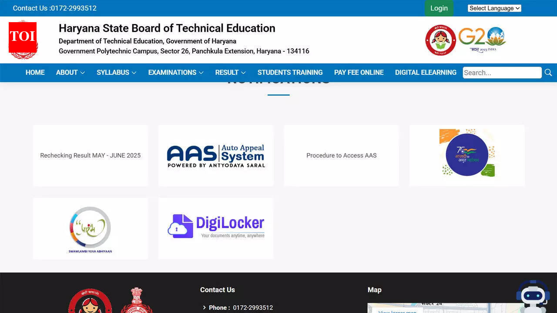Select PAY FEE ONLINE from the navigation
557x313 pixels.
pyautogui.click(x=359, y=73)
